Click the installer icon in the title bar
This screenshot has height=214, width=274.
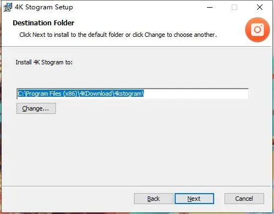pos(8,7)
